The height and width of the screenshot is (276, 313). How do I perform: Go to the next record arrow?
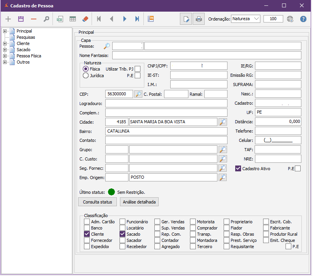pos(125,19)
